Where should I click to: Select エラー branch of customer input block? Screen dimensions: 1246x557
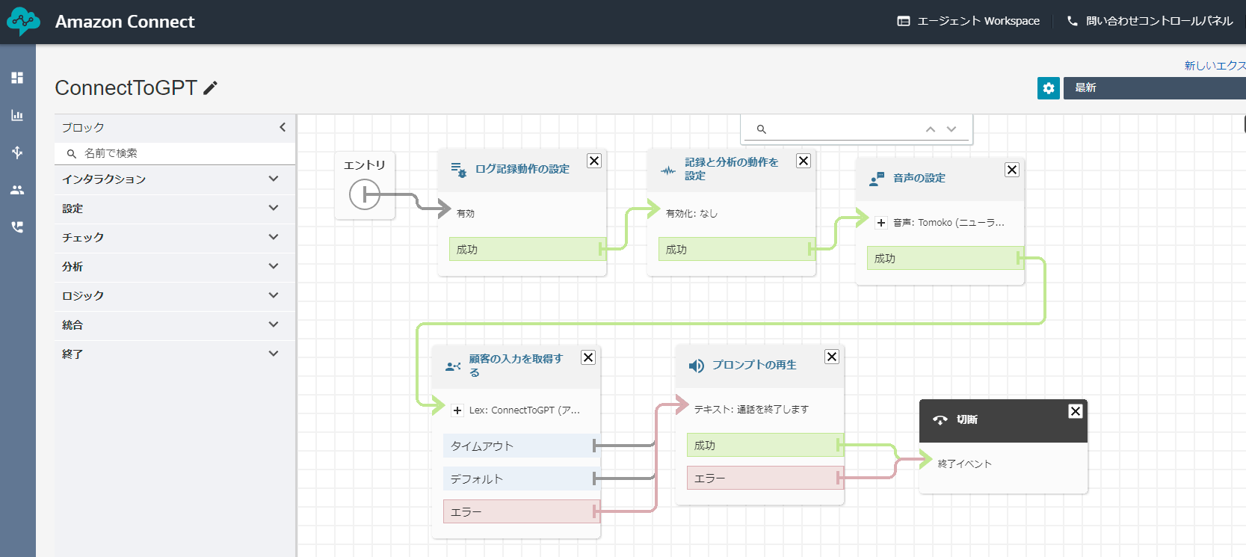pyautogui.click(x=522, y=512)
